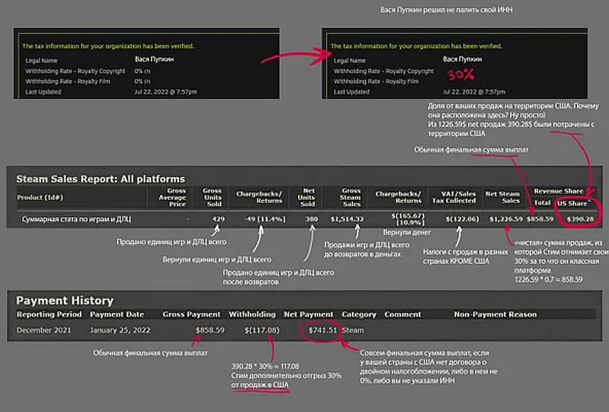Click the circled $390.28 US Share value
Screen dimensions: 609x412
point(580,219)
